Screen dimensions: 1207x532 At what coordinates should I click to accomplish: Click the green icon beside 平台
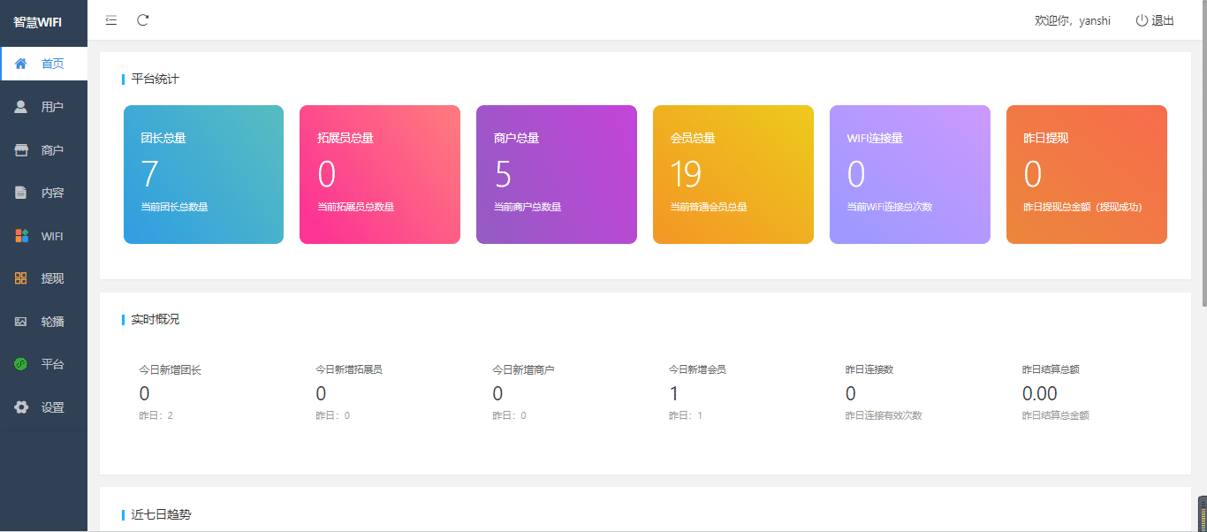[x=21, y=364]
